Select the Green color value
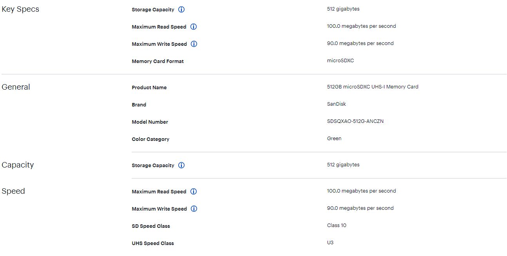This screenshot has height=256, width=507. pyautogui.click(x=334, y=139)
